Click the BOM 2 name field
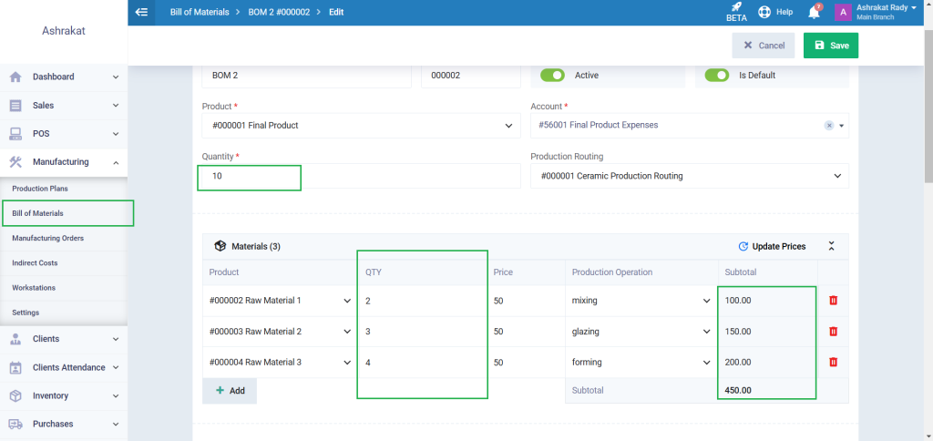933x441 pixels. pyautogui.click(x=307, y=76)
